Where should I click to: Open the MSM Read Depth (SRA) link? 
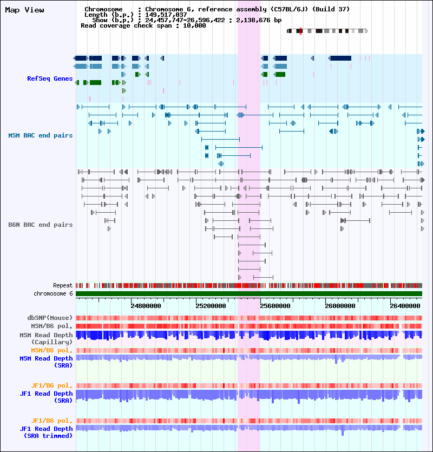46,362
